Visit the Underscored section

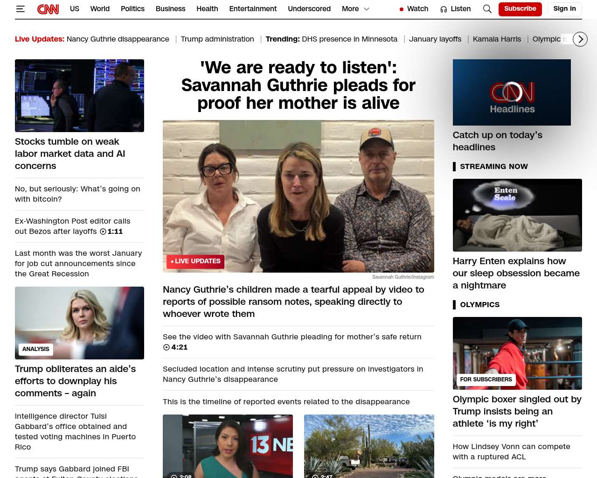point(309,9)
